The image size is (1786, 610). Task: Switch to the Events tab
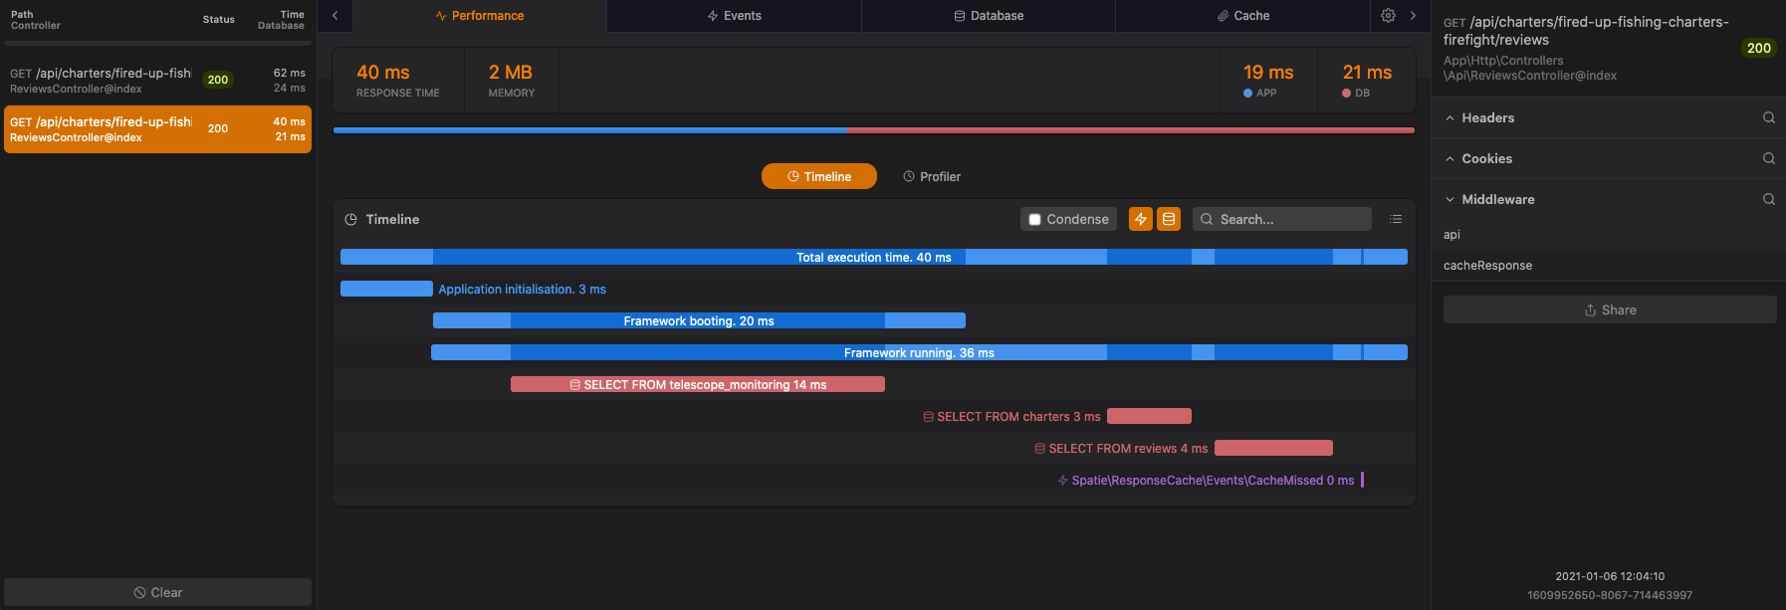[x=734, y=16]
